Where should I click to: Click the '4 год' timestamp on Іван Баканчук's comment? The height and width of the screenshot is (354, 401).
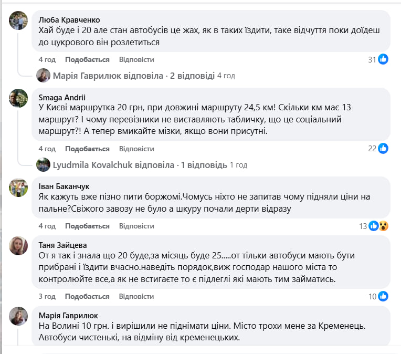click(x=47, y=226)
